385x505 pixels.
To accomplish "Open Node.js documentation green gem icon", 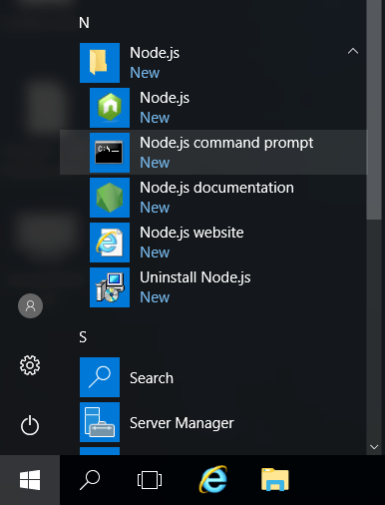I will 110,198.
